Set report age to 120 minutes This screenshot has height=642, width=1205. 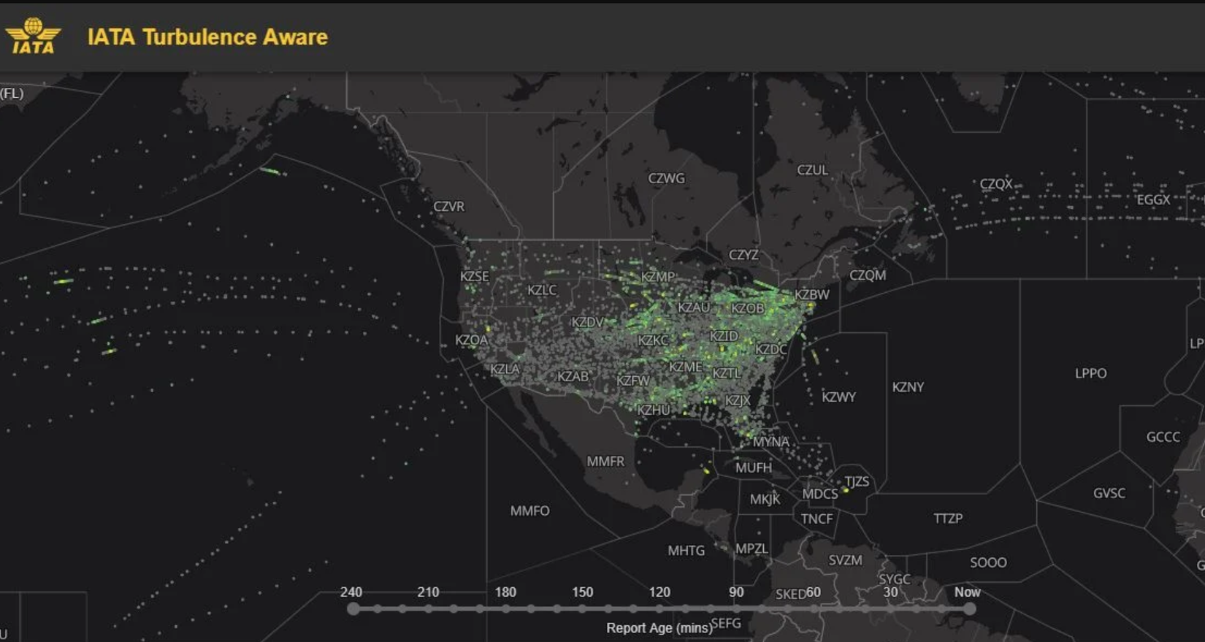point(659,609)
